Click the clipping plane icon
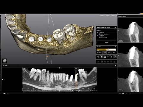Viewport: 143px width, 107px height. (111, 57)
